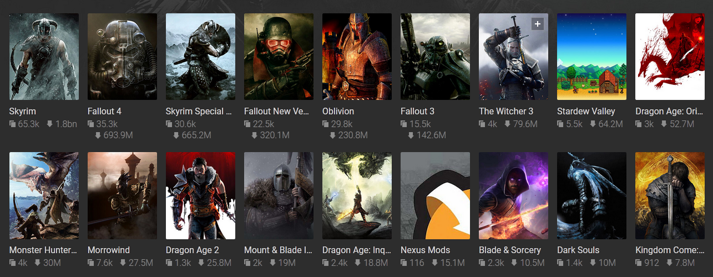This screenshot has height=277, width=713.
Task: Click the Blade & Sorcery title link
Action: click(x=510, y=250)
